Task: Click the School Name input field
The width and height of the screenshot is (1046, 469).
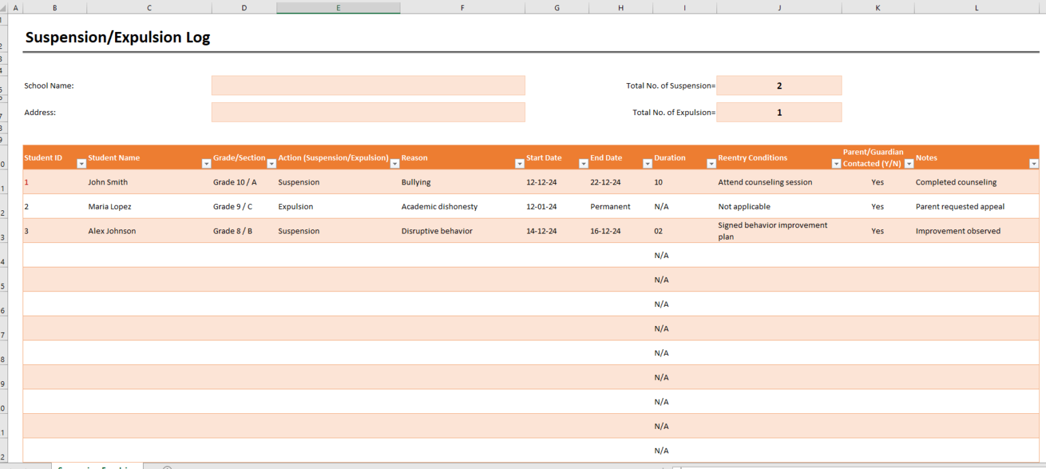Action: tap(368, 85)
